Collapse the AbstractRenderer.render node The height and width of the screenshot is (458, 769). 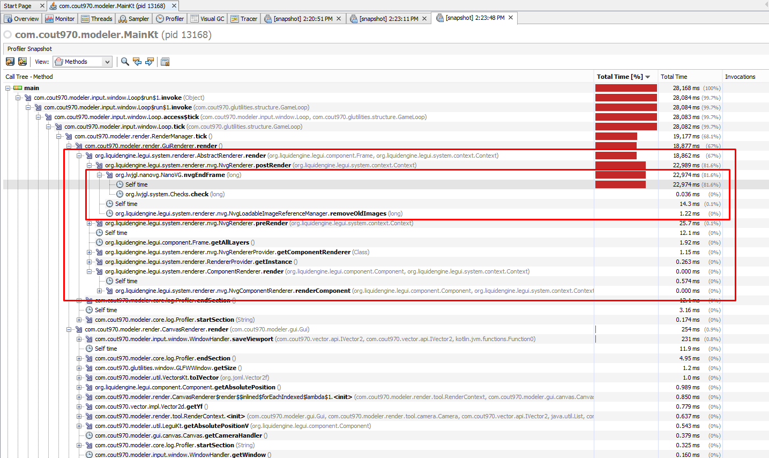[79, 156]
